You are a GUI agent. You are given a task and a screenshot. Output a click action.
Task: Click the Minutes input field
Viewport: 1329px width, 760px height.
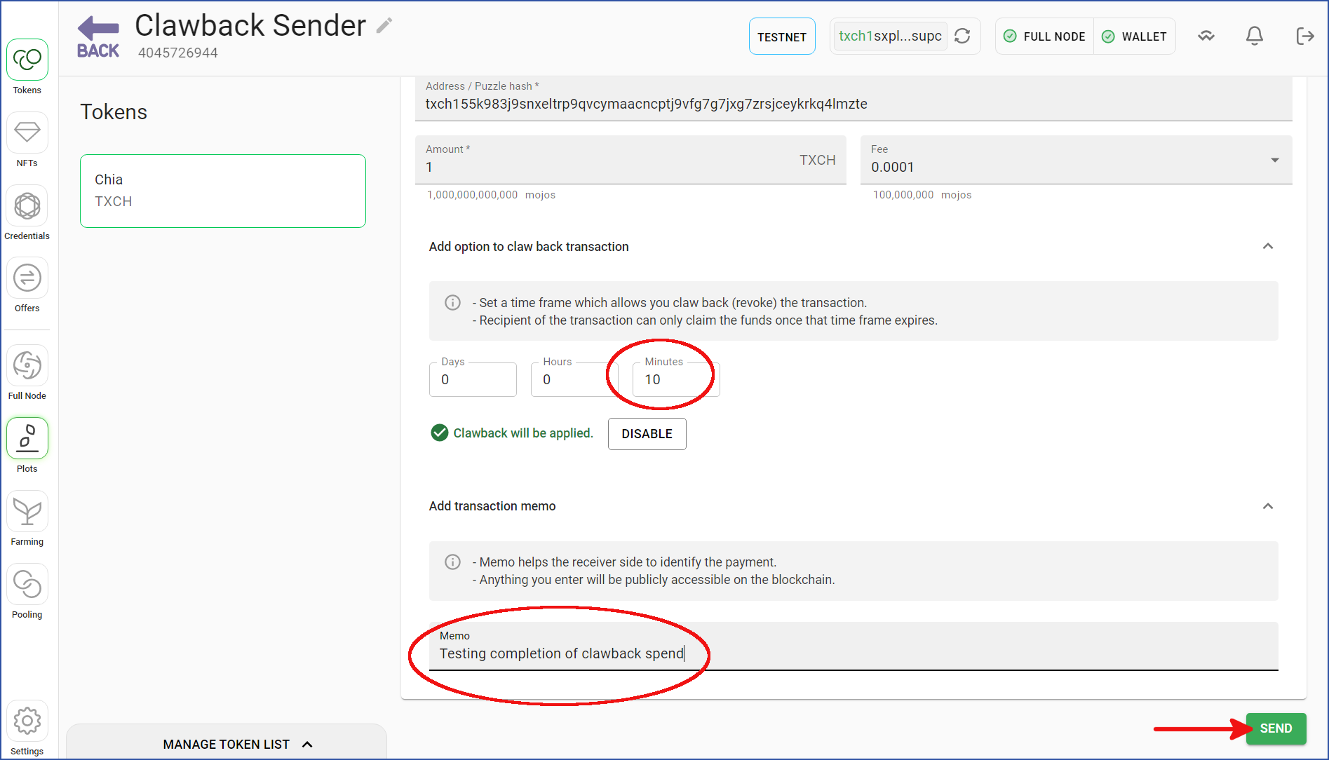675,379
